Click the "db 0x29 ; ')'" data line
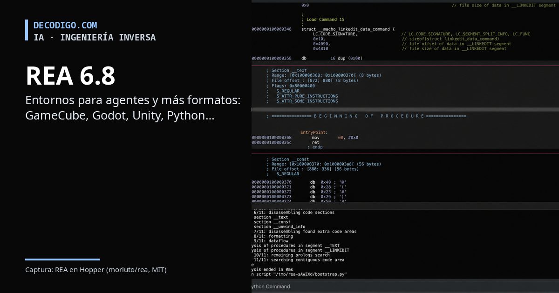Viewport: 559px width, 293px height. pos(328,197)
